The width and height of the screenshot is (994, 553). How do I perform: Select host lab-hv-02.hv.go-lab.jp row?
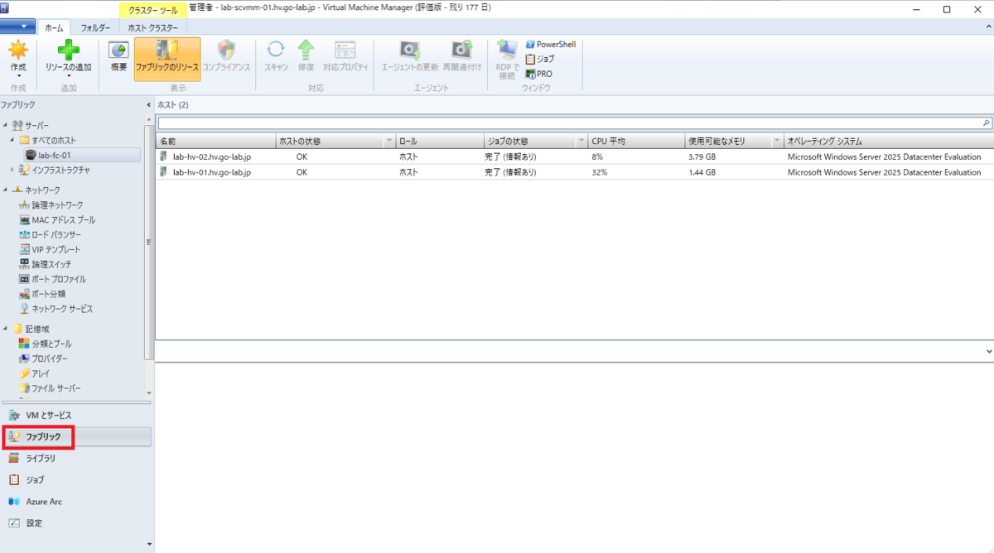coord(575,156)
